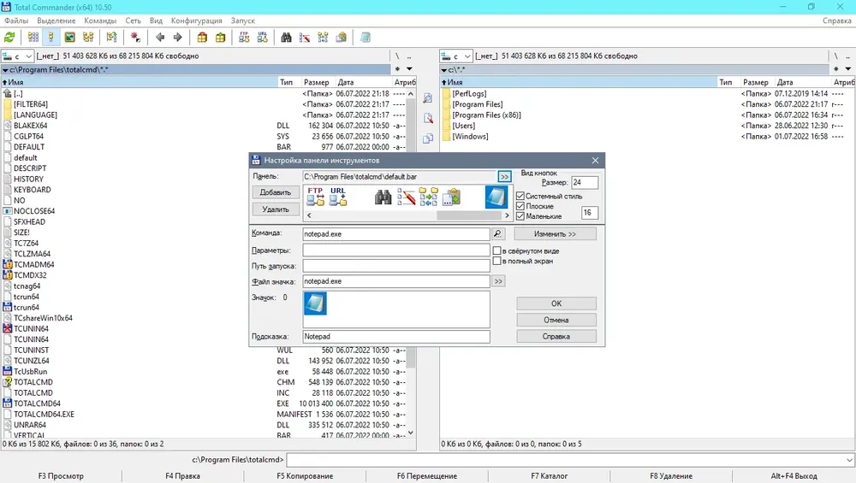Enable the в свёрнутом виде checkbox

click(496, 250)
